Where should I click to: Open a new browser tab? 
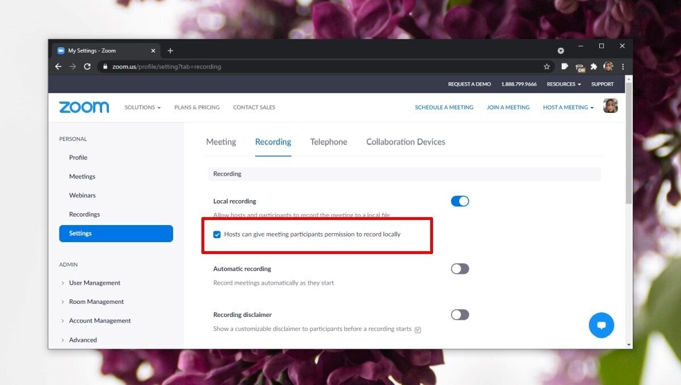coord(170,50)
